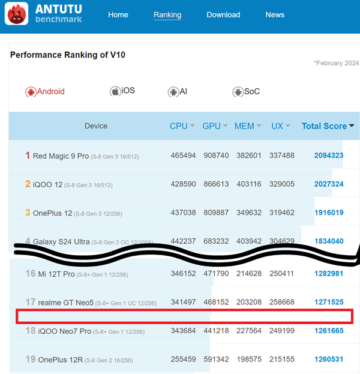This screenshot has height=374, width=360.
Task: Click the Performance Ranking of V10 heading
Action: (x=67, y=55)
